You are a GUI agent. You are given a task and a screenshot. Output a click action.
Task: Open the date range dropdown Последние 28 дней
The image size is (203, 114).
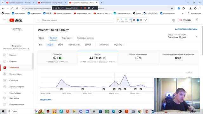(x=182, y=36)
